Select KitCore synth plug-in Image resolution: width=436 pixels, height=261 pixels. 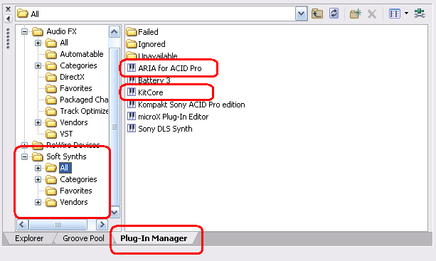(x=150, y=92)
